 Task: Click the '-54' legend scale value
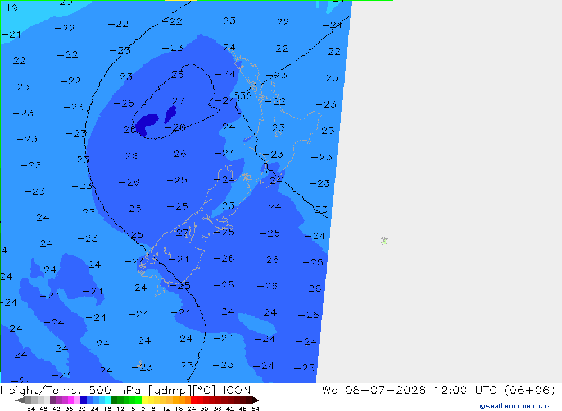(x=28, y=409)
